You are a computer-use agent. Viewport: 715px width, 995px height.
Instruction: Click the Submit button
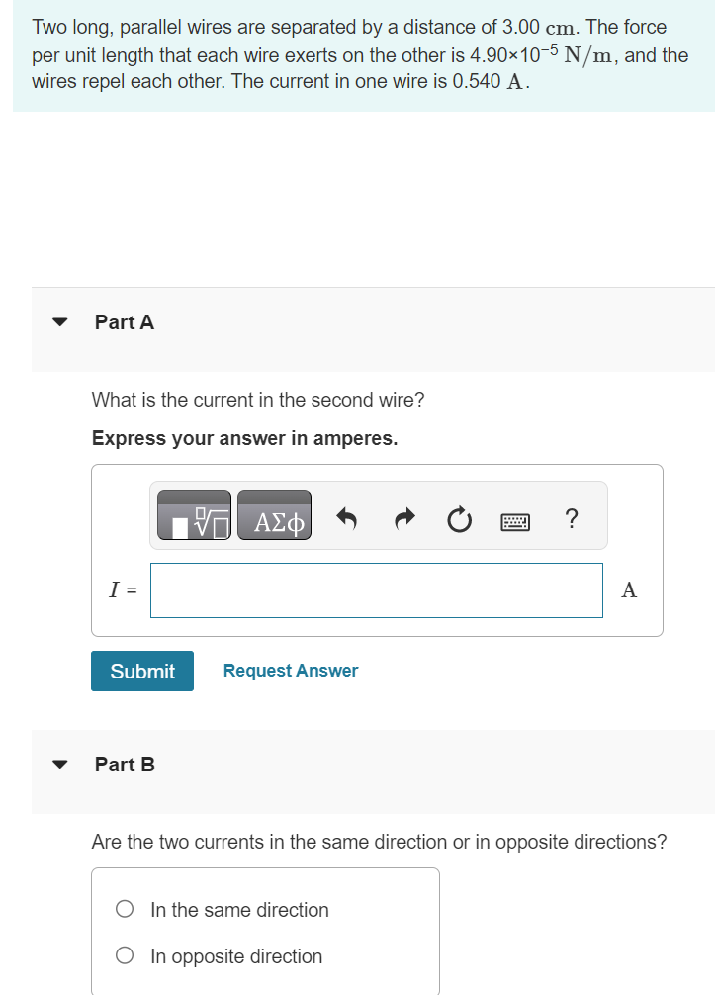pos(142,671)
